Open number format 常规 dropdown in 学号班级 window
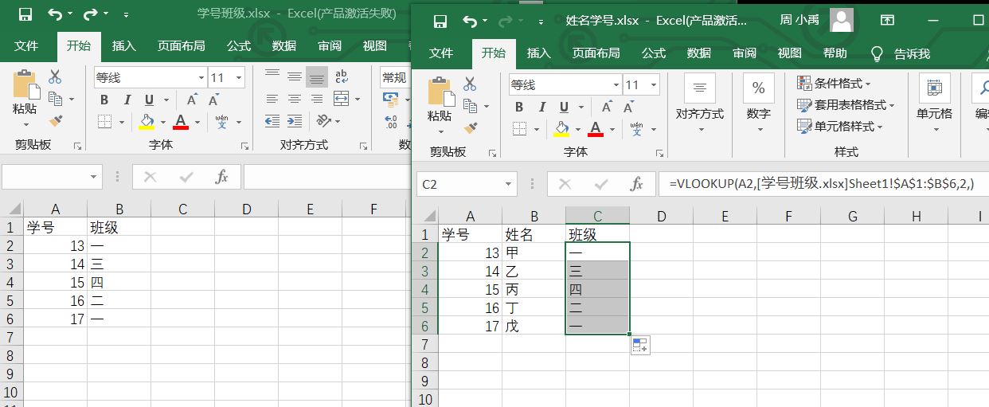 (393, 77)
